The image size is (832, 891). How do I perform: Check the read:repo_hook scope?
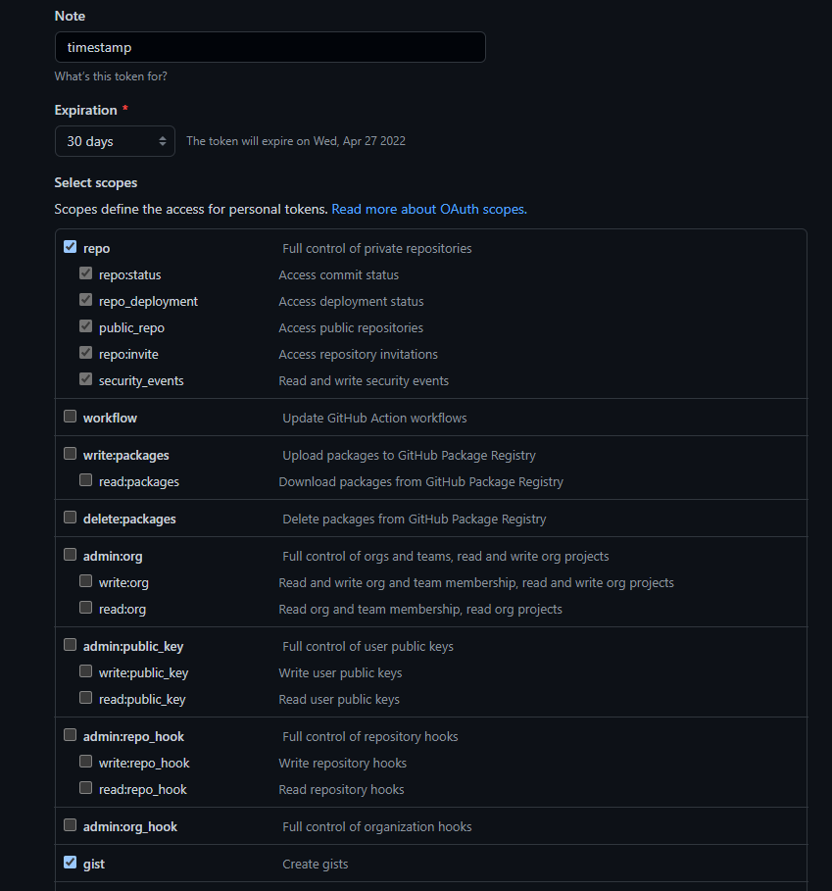(85, 787)
